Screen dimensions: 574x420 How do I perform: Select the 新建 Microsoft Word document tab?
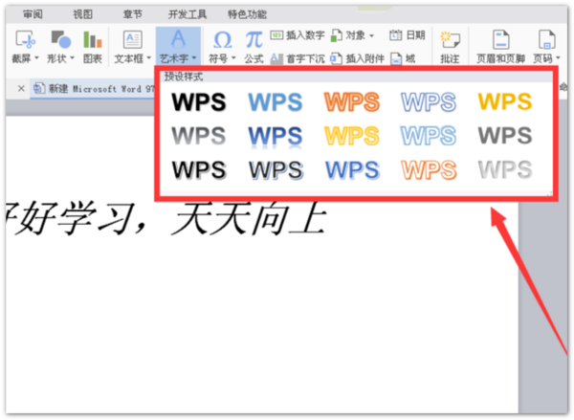coord(94,89)
